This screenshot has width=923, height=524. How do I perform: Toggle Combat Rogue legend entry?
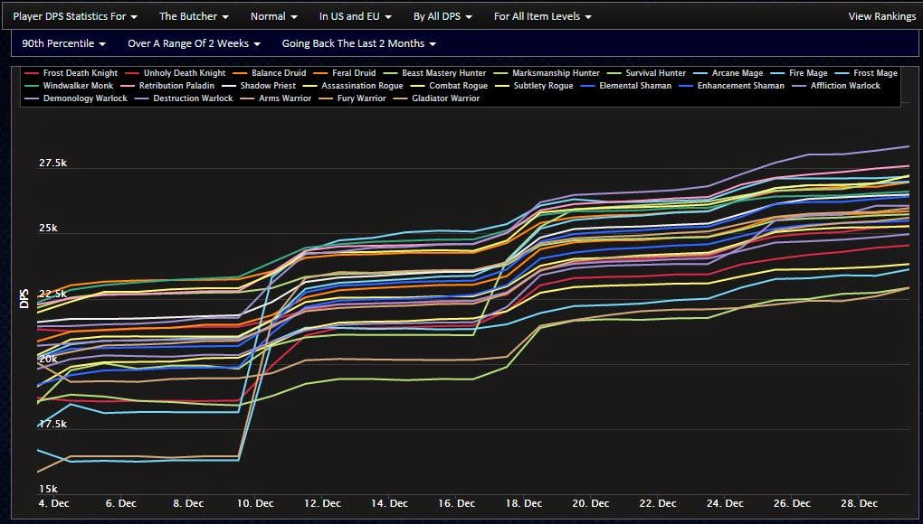click(x=450, y=86)
